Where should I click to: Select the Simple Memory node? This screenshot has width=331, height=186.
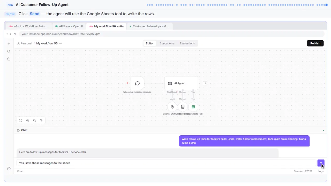tap(183, 107)
